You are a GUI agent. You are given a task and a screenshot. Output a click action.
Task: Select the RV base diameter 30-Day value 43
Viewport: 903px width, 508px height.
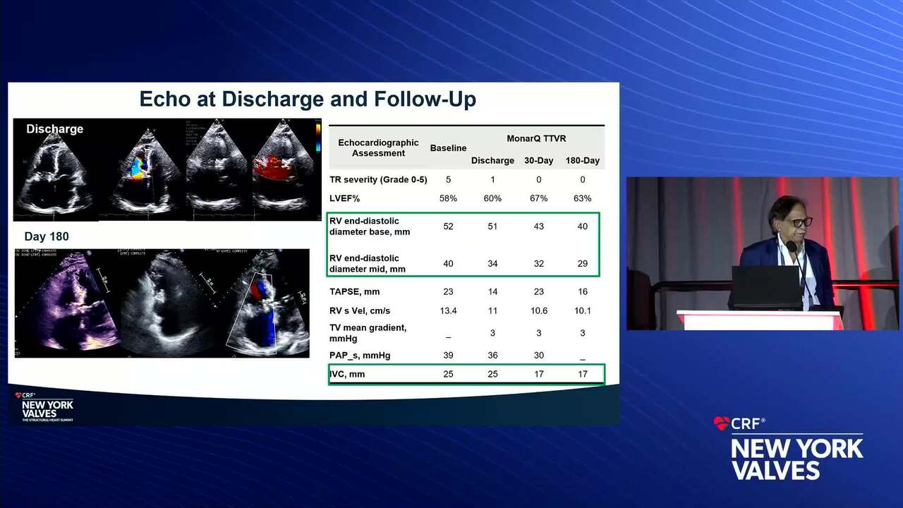pyautogui.click(x=538, y=226)
